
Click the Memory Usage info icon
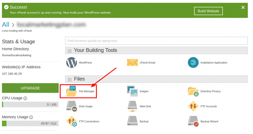[31, 117]
